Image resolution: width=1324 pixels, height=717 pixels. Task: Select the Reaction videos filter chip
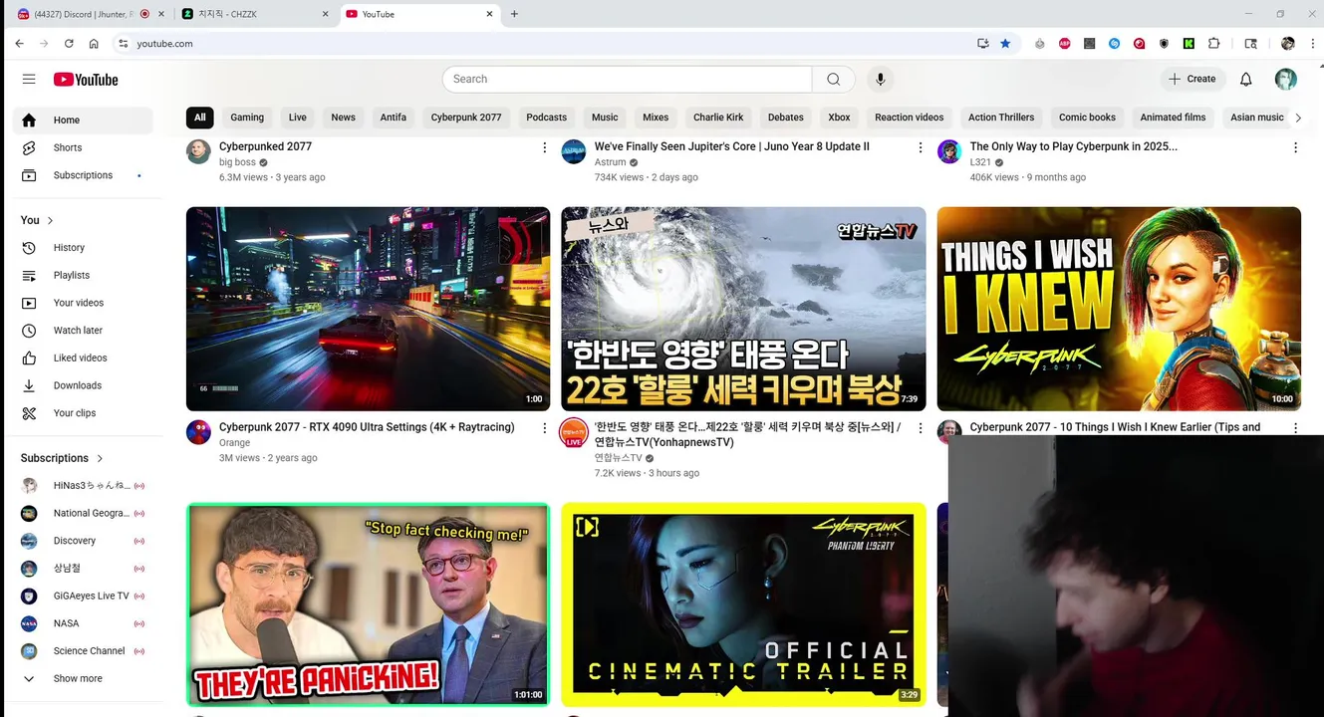909,118
